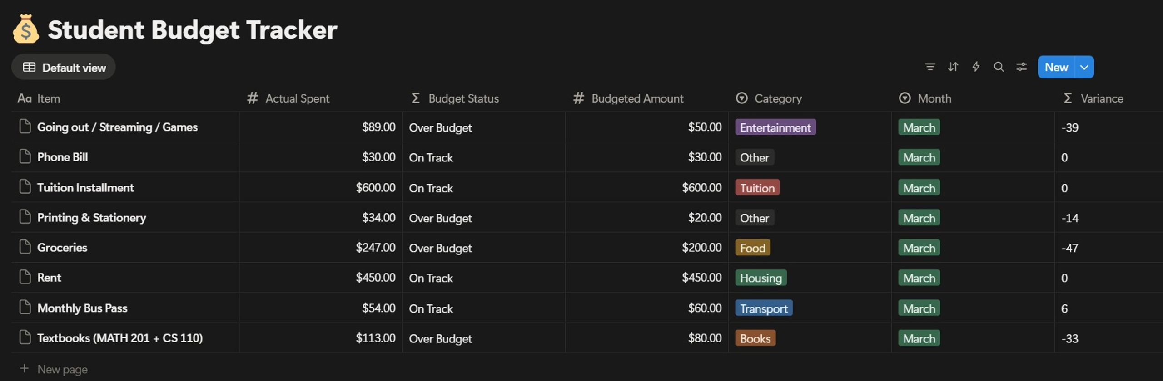Open the Printing & Stationery page icon
Screen dimensions: 1163x381
click(x=25, y=217)
